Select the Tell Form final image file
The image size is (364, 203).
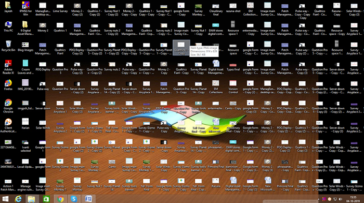pyautogui.click(x=147, y=184)
